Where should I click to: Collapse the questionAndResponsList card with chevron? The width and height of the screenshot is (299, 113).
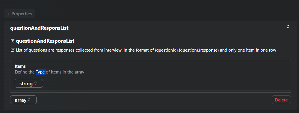pyautogui.click(x=288, y=27)
